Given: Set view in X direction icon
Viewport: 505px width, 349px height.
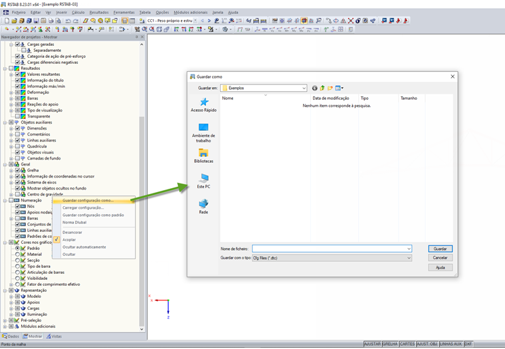Looking at the screenshot, I should [x=176, y=29].
